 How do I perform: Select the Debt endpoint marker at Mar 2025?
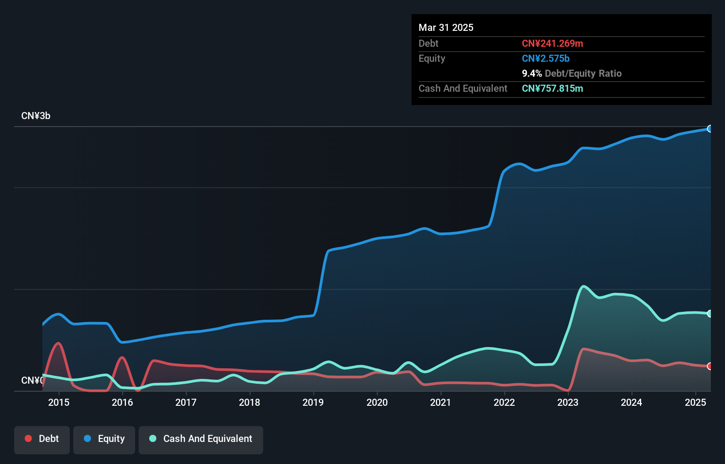[710, 366]
